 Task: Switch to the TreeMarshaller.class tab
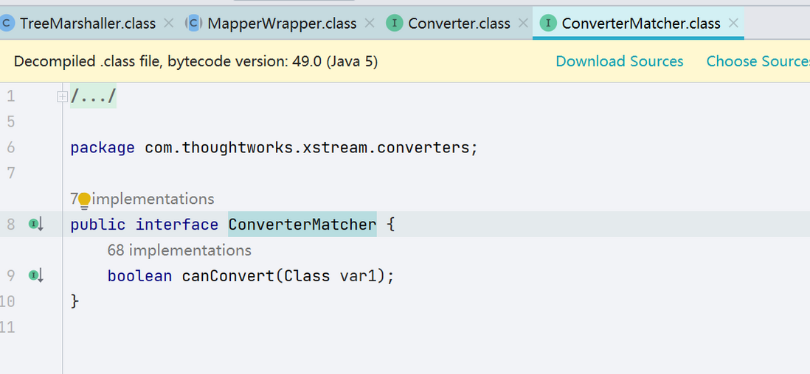[x=88, y=24]
